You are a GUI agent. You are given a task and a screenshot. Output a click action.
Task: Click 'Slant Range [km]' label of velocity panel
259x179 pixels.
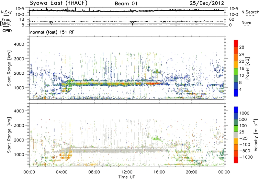pos(9,135)
